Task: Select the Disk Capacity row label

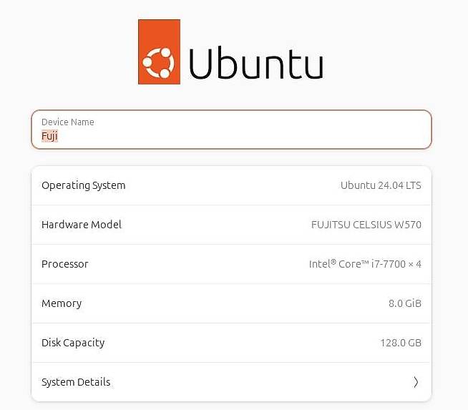Action: (73, 343)
